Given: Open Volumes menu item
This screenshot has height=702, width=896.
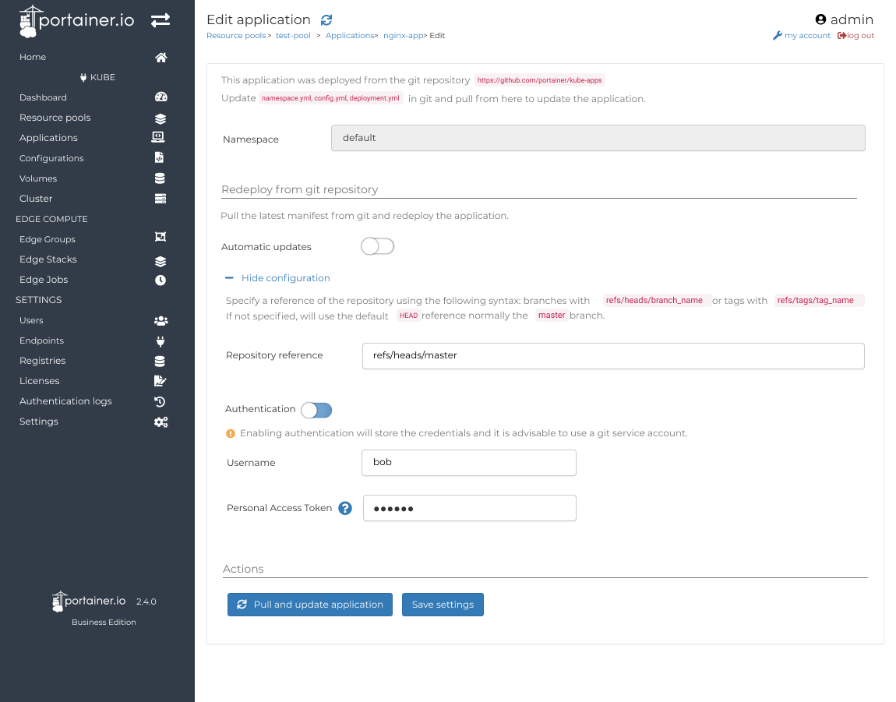Looking at the screenshot, I should [x=38, y=178].
